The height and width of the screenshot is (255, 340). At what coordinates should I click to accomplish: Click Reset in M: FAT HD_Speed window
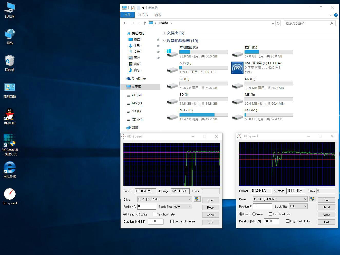326,207
